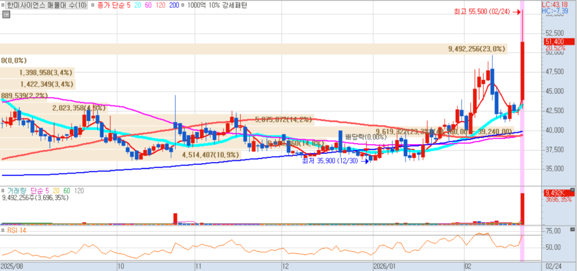The height and width of the screenshot is (271, 577).
Task: Select the 한미사이언스 매물대 수(10) indicator label
Action: (x=47, y=5)
